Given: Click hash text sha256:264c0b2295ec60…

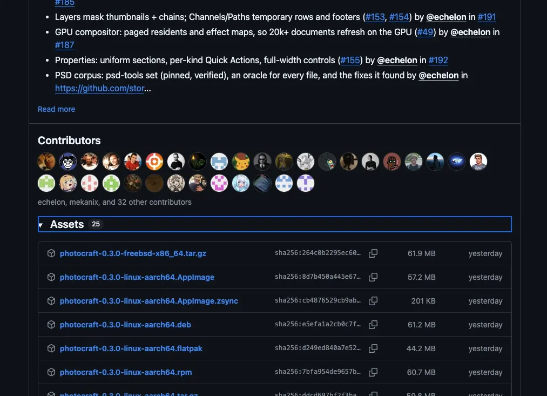Looking at the screenshot, I should point(318,253).
